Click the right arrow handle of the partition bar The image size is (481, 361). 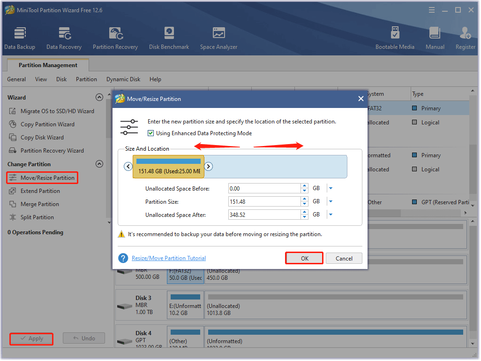(x=209, y=167)
